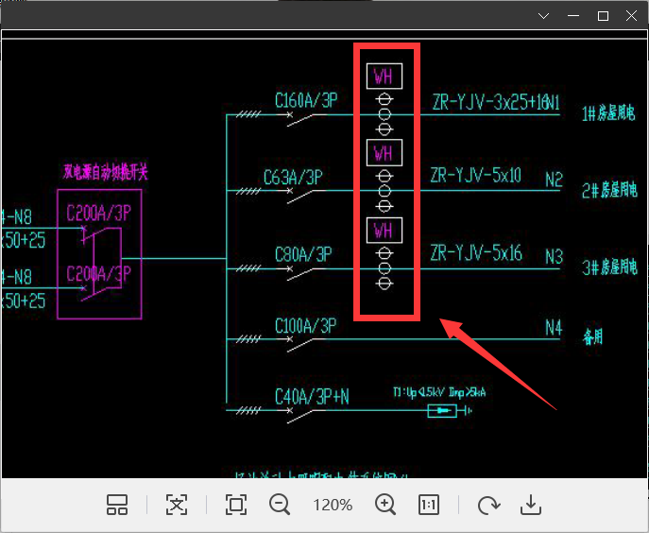Viewport: 649px width, 533px height.
Task: Zoom in with the plus magnifier
Action: coord(385,505)
